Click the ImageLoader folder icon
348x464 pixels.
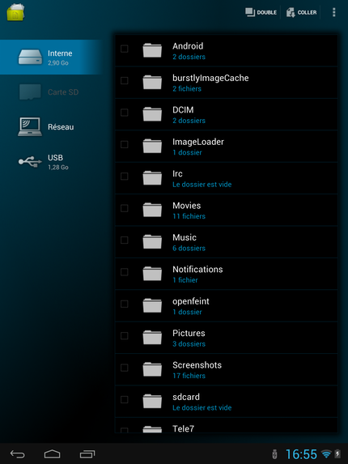coord(152,146)
